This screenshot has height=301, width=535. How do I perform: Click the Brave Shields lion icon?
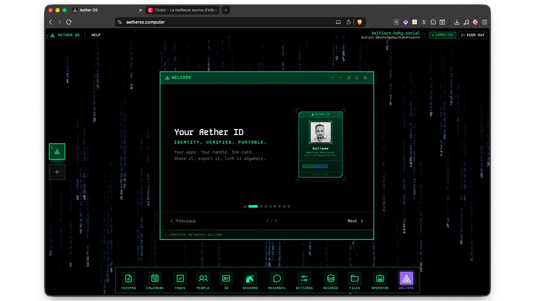[x=359, y=22]
